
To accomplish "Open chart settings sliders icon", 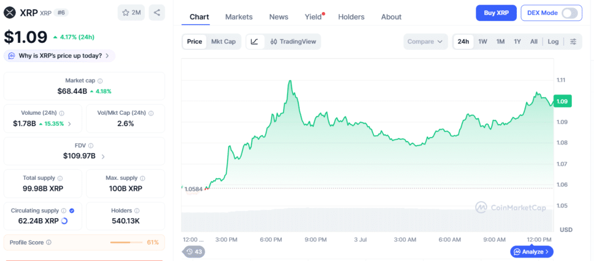I will (574, 42).
